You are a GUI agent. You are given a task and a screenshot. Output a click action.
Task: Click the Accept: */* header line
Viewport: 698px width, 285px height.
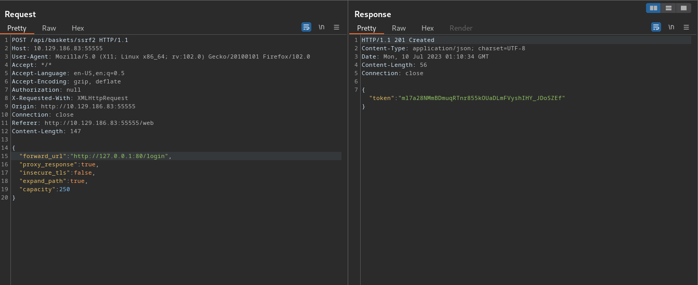tap(32, 65)
